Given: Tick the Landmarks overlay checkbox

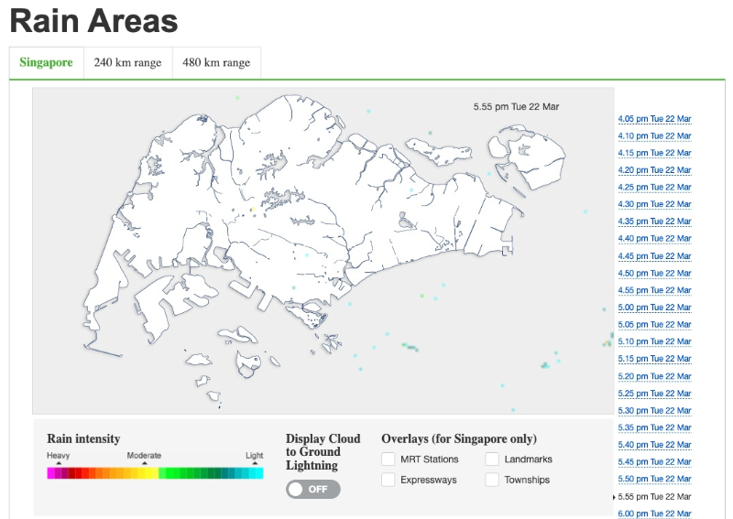Looking at the screenshot, I should (493, 460).
